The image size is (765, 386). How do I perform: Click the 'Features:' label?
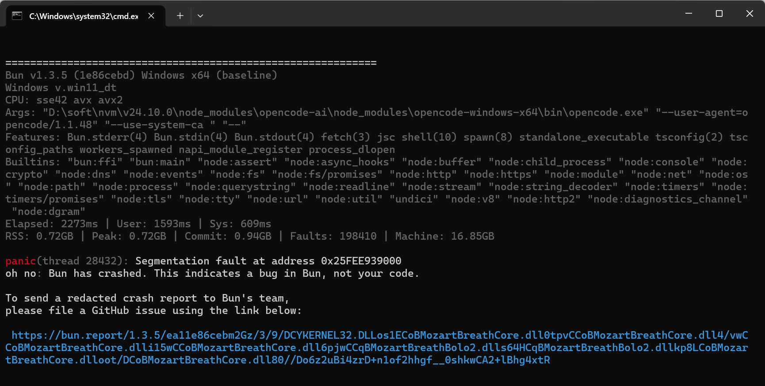(33, 137)
